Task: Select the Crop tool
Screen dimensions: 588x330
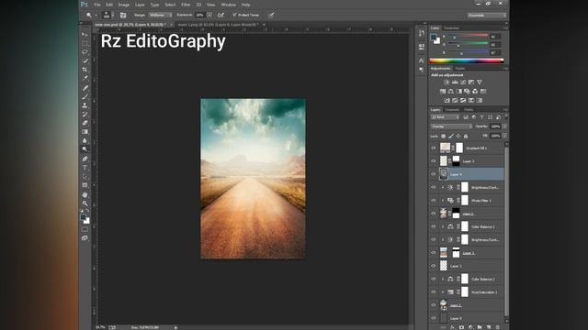Action: [x=85, y=70]
